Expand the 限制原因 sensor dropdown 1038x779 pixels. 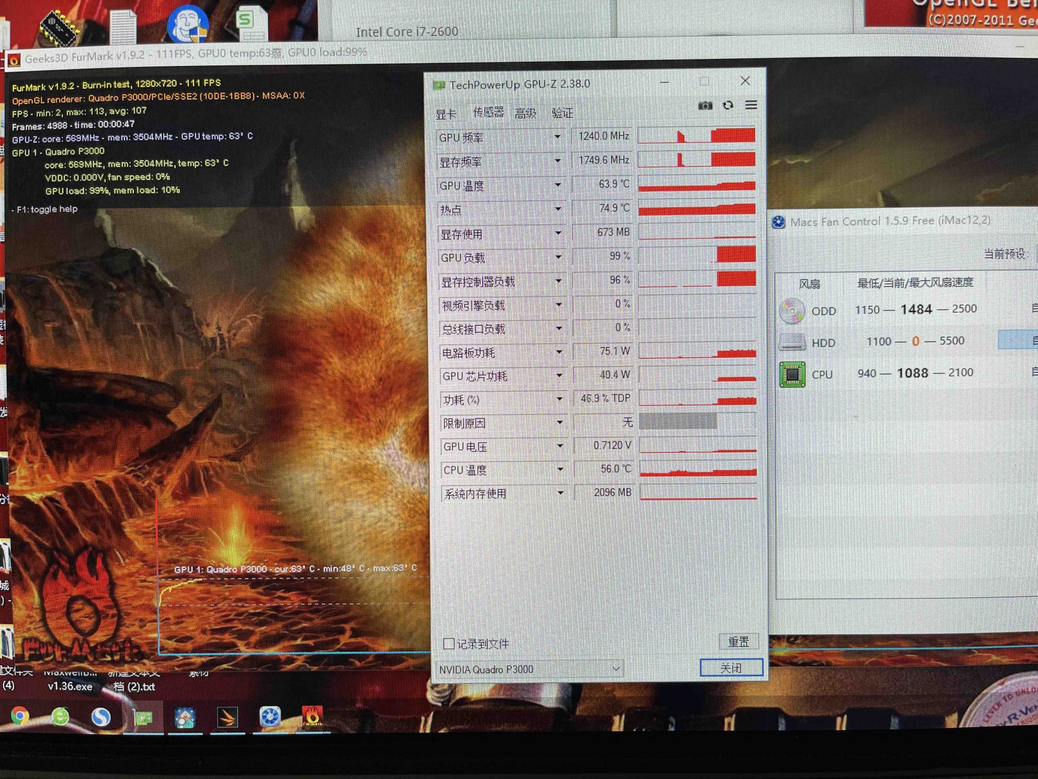pos(559,422)
